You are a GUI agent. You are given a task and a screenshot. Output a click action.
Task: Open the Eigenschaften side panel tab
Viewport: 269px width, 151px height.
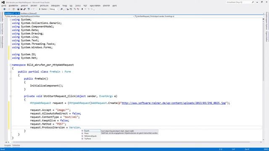click(267, 36)
